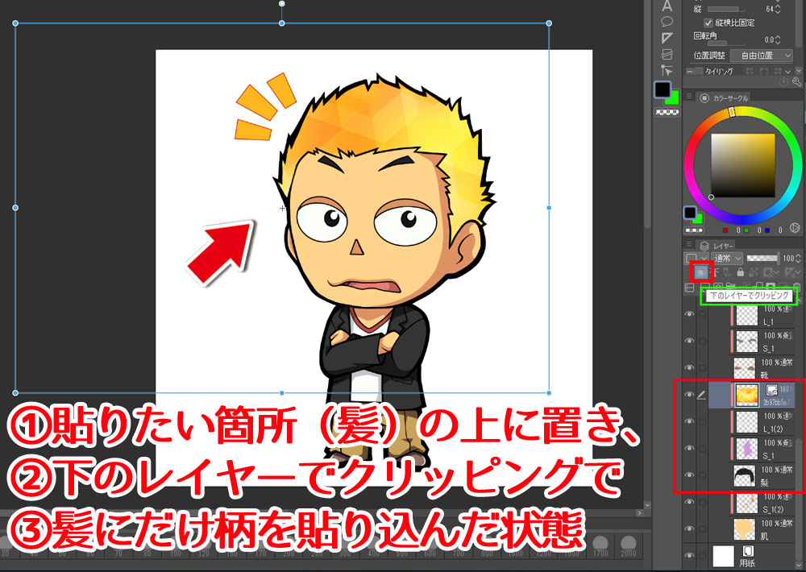Click the layer opacity slider in the Layers panel
The height and width of the screenshot is (572, 806).
[762, 258]
